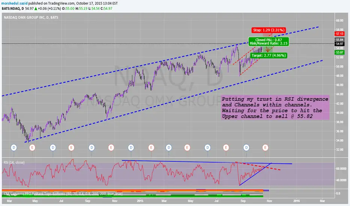
Task: Select the red Stop: 1.29 (2.31%) label
Action: point(269,30)
